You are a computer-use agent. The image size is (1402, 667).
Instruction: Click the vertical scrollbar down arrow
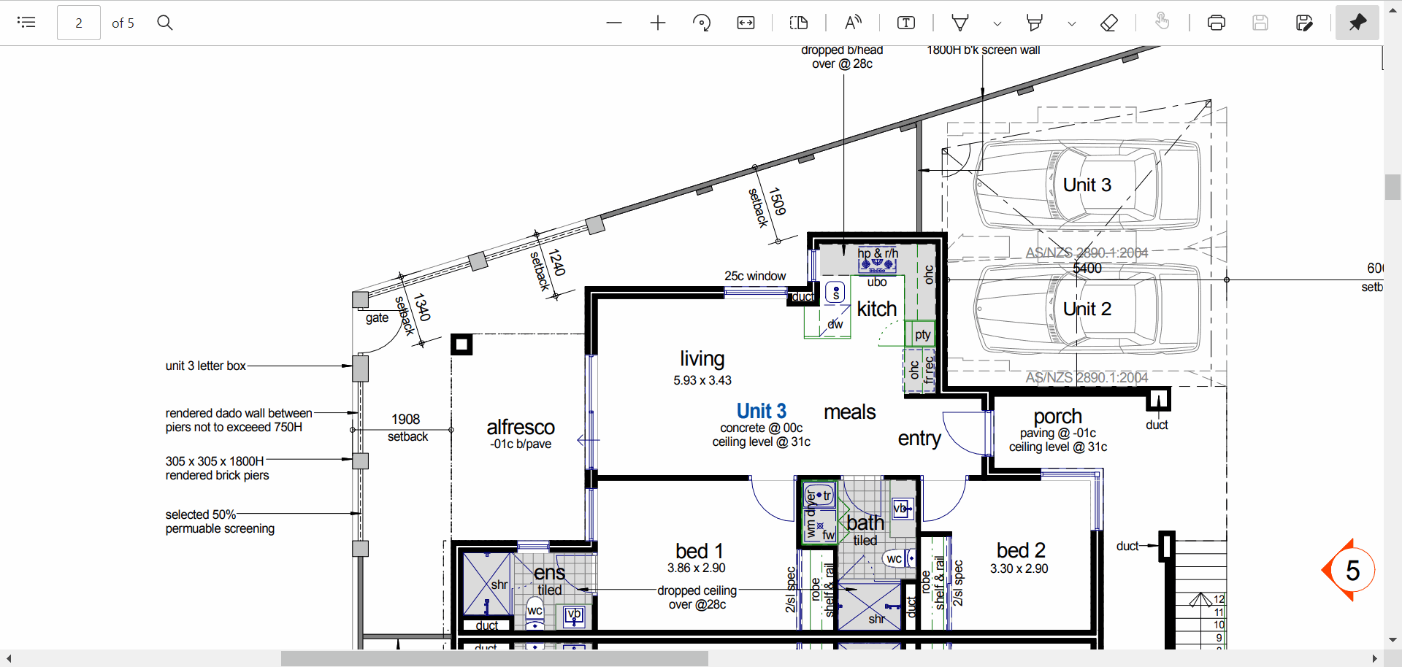click(x=1393, y=640)
